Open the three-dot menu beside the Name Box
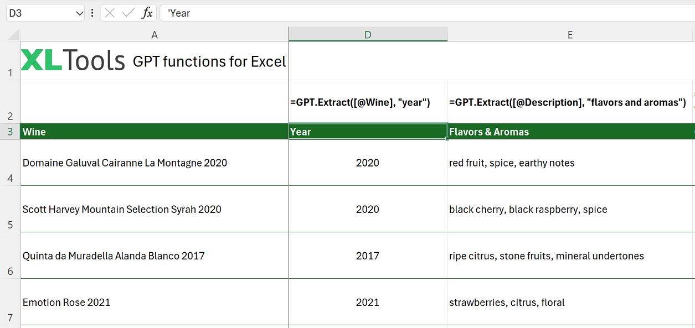 tap(92, 13)
